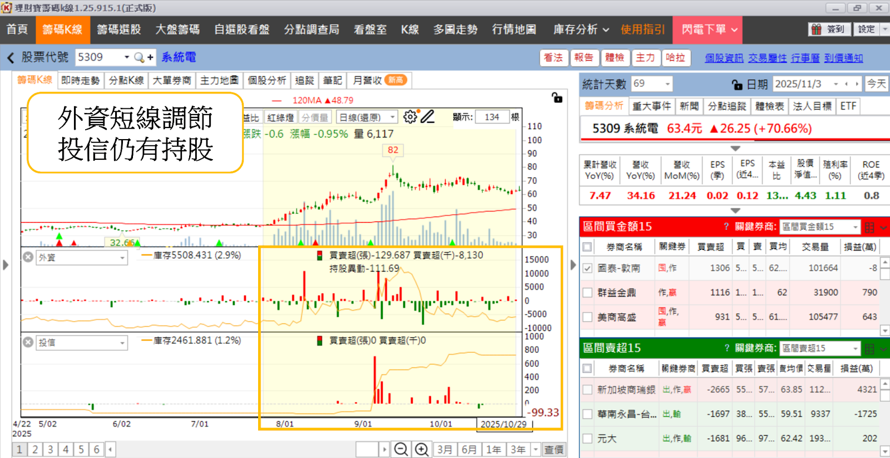Show previous chart layout pages arrow
This screenshot has width=890, height=458.
coord(110,449)
